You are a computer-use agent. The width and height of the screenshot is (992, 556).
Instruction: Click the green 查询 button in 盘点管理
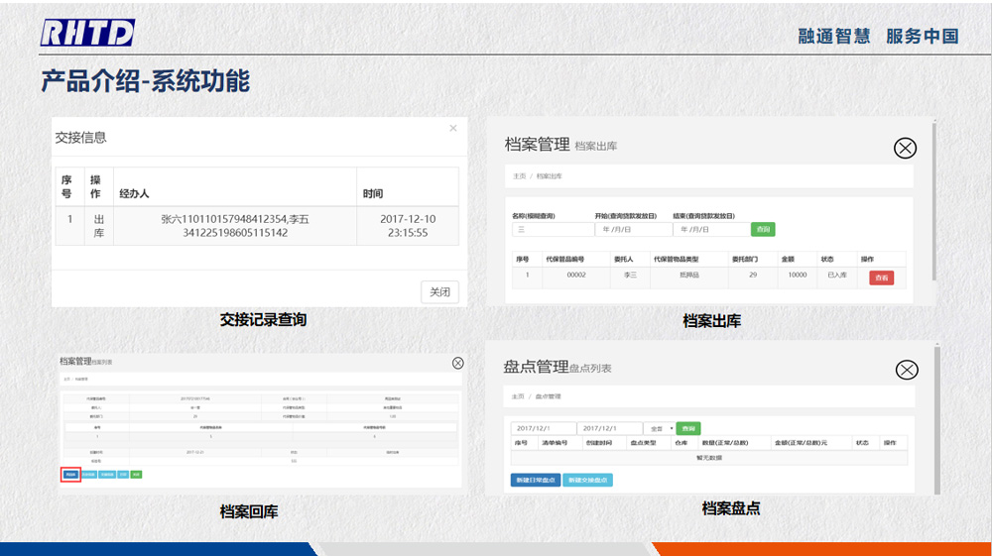688,428
